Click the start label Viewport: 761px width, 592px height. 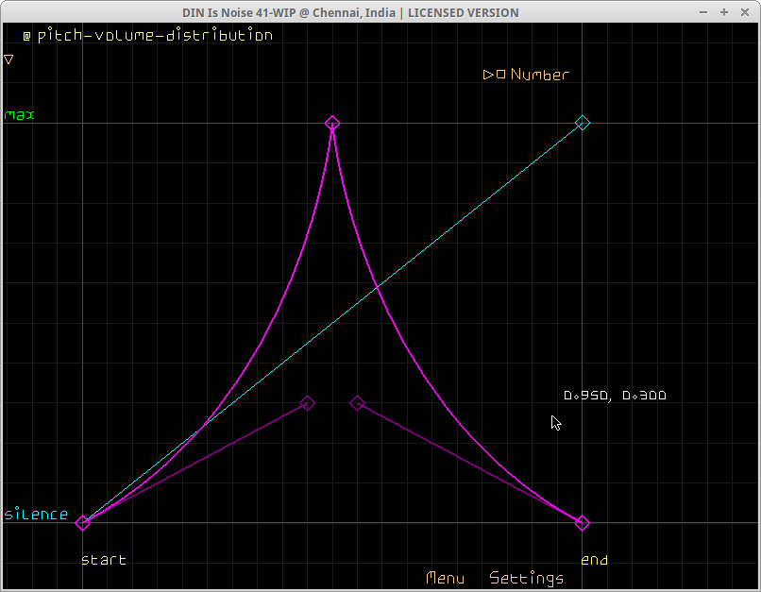tap(103, 560)
